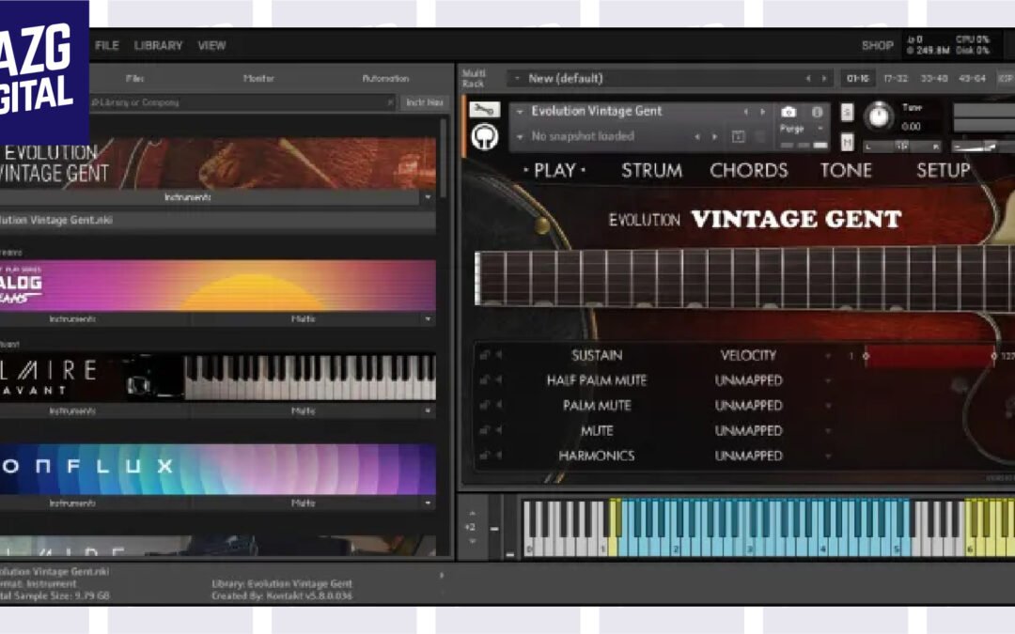Switch to the STRUM page
Image resolution: width=1015 pixels, height=634 pixels.
(x=652, y=170)
